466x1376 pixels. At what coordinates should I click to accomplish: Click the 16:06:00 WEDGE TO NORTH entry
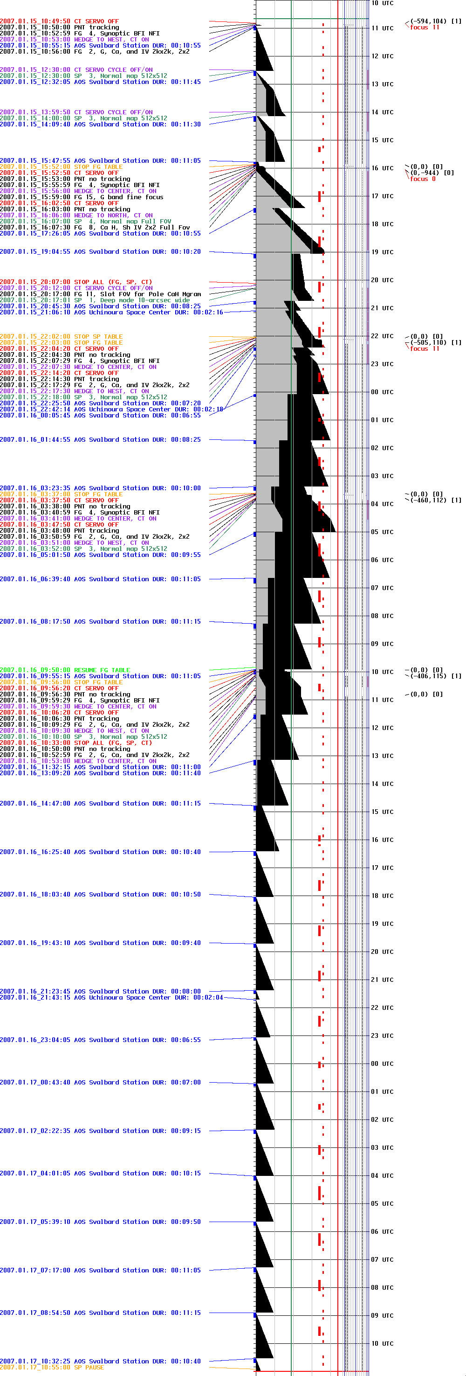(x=76, y=215)
